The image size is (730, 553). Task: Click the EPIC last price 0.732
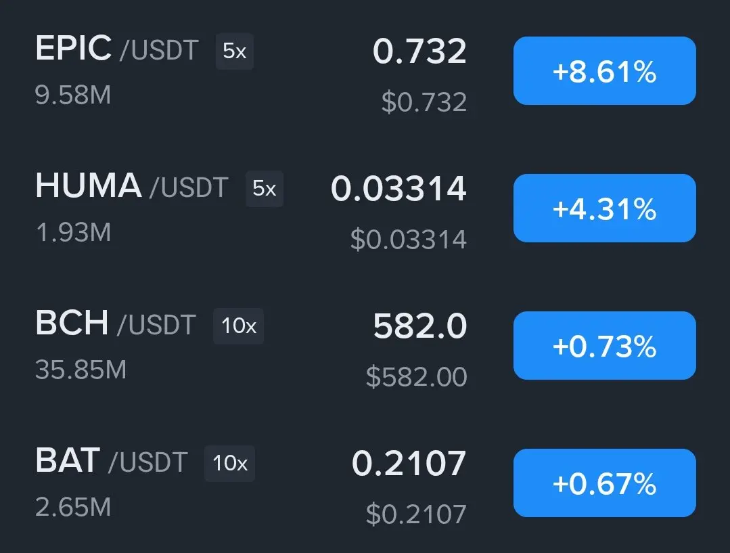(419, 52)
